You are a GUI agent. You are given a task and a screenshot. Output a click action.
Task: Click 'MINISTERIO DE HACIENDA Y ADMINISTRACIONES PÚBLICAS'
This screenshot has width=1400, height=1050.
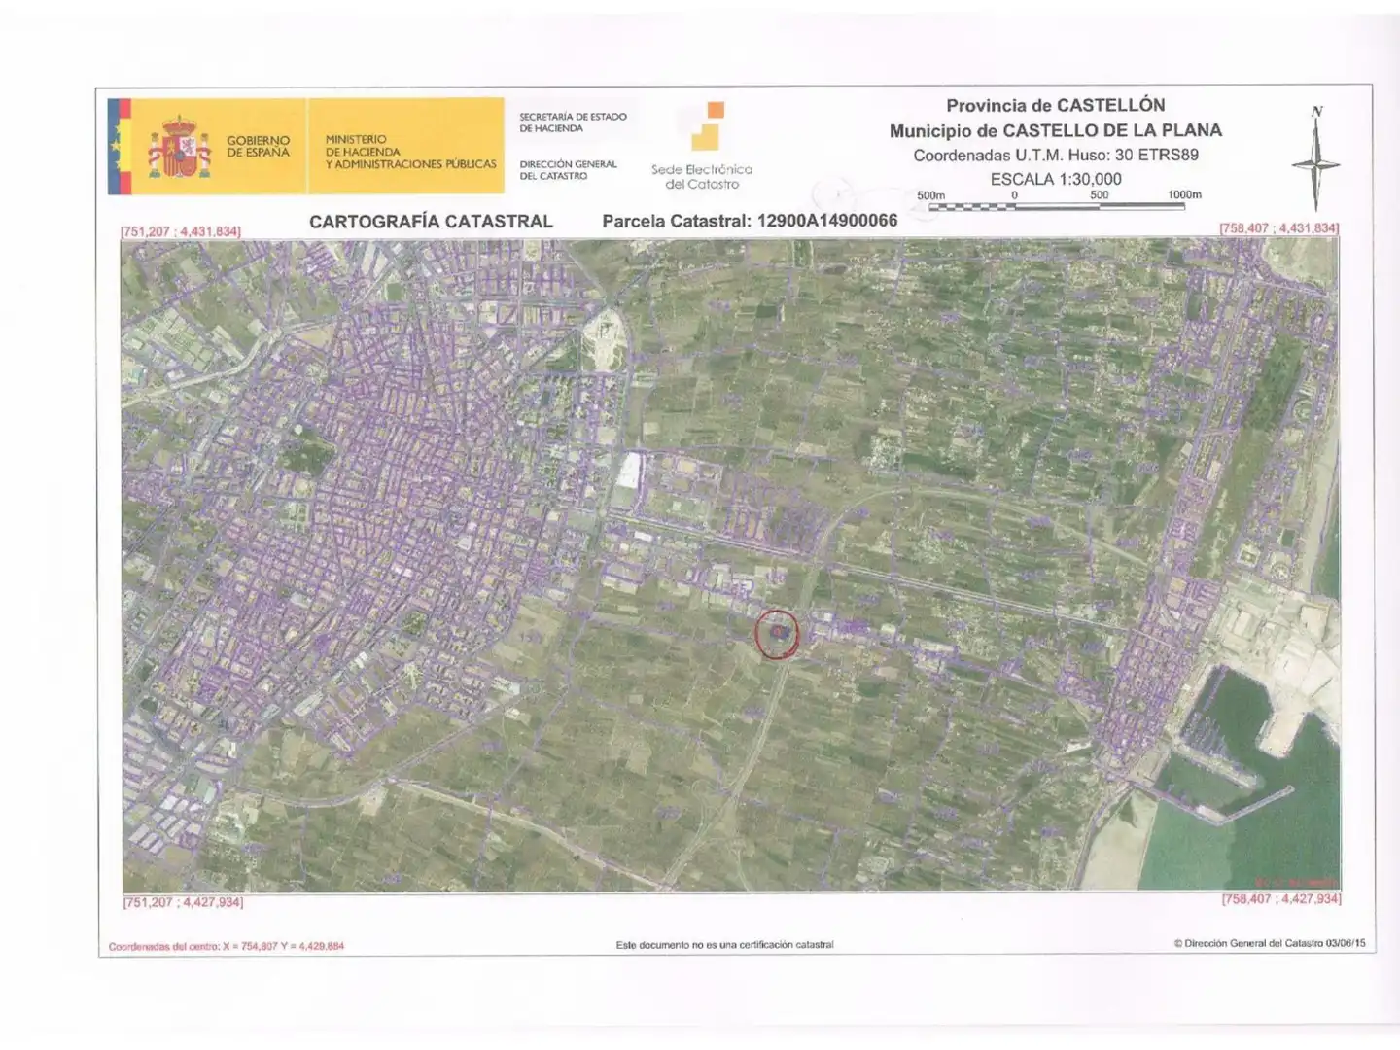(410, 152)
